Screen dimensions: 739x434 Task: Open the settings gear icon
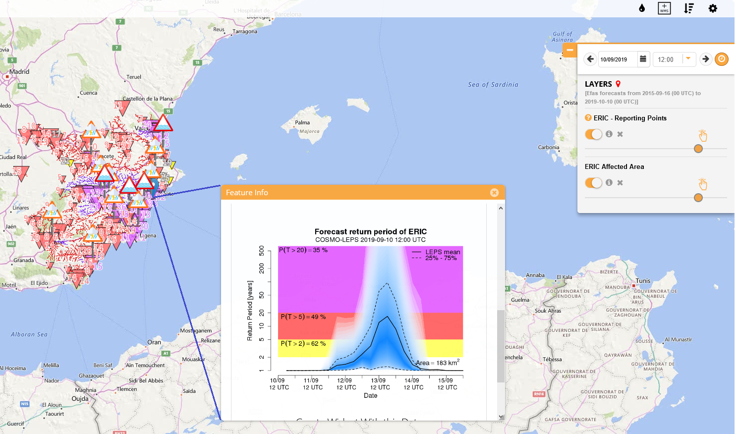coord(713,8)
